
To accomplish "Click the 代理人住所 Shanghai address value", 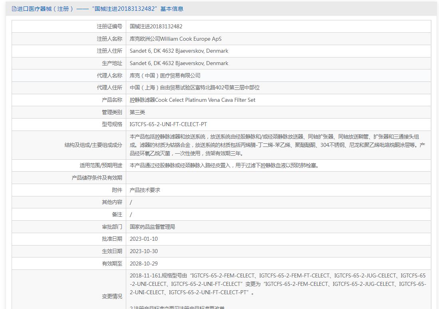I will (x=195, y=87).
